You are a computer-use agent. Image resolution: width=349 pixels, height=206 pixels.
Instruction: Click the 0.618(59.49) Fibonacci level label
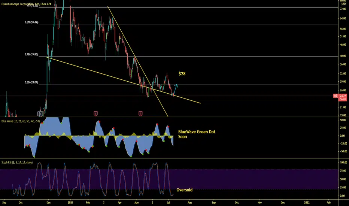[x=31, y=22]
